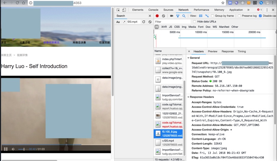The height and width of the screenshot is (161, 277).
Task: Click the search field containing f20.mp4
Action: 133,22
